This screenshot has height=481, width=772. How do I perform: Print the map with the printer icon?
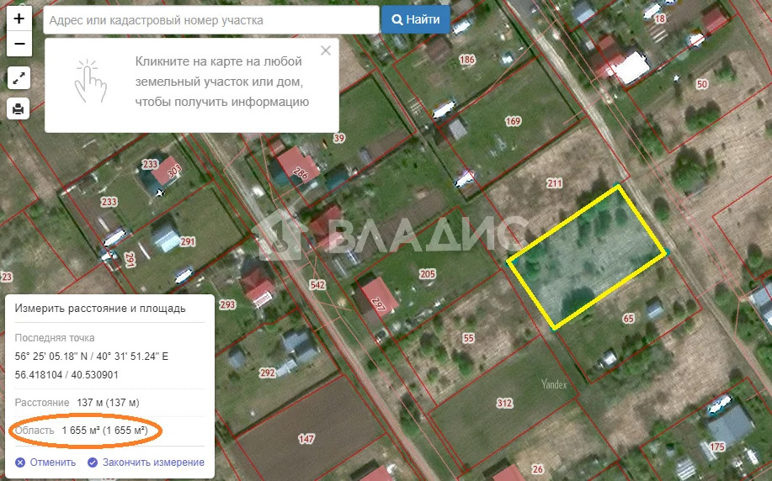19,108
